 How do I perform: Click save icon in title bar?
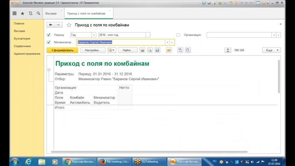pyautogui.click(x=204, y=3)
